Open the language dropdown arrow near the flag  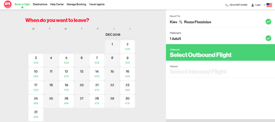tap(265, 5)
